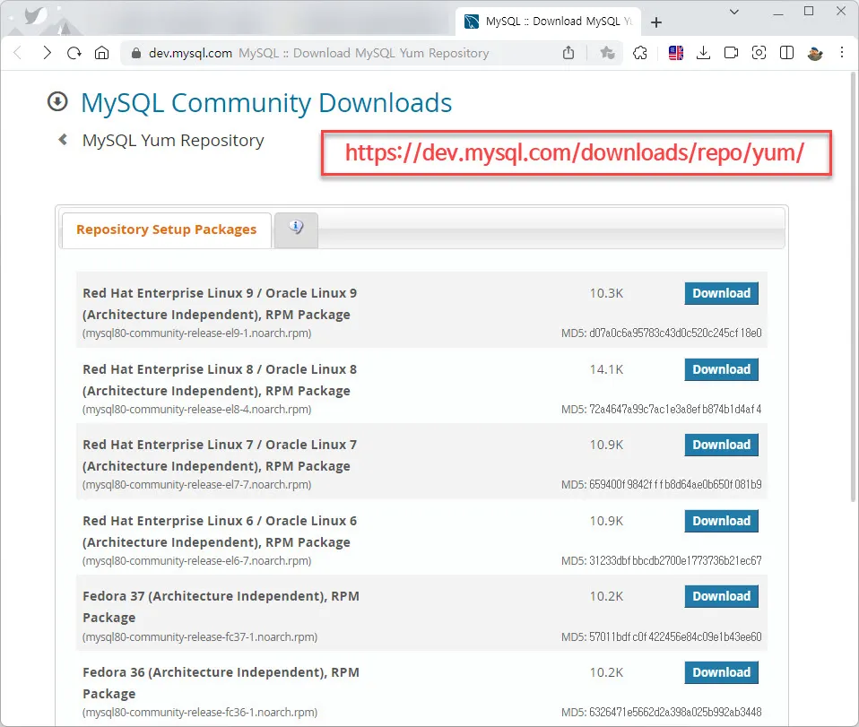Viewport: 859px width, 727px height.
Task: Toggle the bookmark star for this page
Action: pyautogui.click(x=608, y=53)
